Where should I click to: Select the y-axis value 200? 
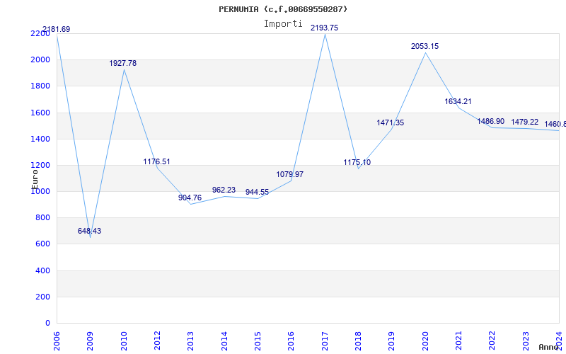pos(42,297)
